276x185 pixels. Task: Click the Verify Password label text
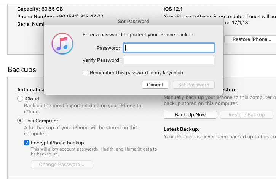pyautogui.click(x=101, y=60)
